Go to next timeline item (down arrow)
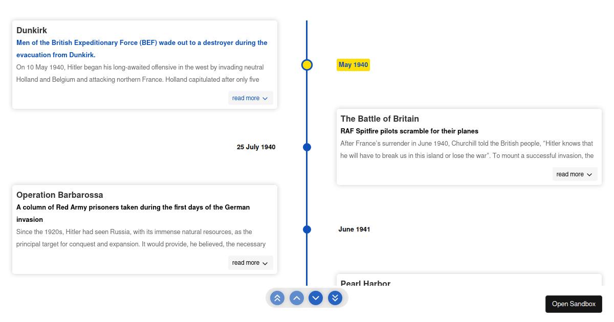Screen dimensions: 614x322 (x=316, y=298)
